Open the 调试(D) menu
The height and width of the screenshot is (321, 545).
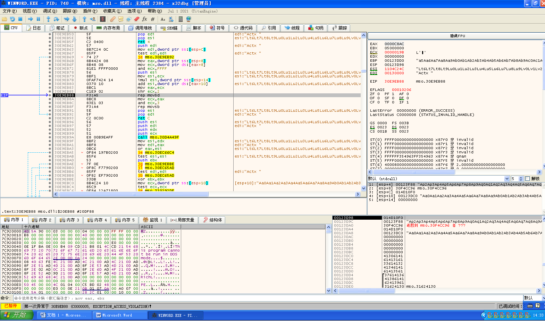pos(49,11)
